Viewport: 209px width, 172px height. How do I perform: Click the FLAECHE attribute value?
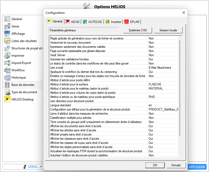(x=155, y=84)
